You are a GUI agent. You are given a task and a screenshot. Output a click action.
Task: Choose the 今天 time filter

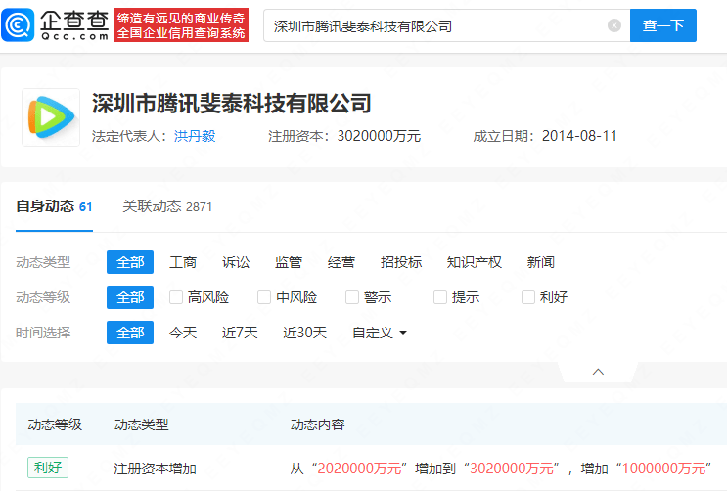(x=183, y=333)
